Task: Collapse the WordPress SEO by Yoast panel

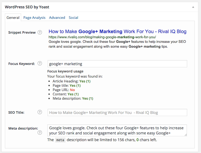Action: coord(193,7)
